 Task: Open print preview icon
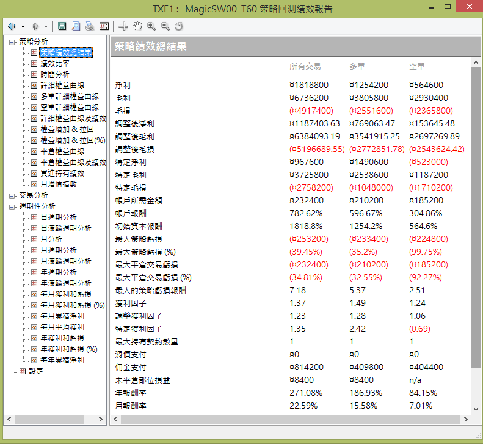coord(76,26)
